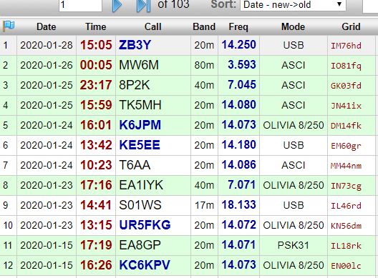Image resolution: width=378 pixels, height=278 pixels.
Task: Click grid locator MM44nm
Action: click(346, 166)
